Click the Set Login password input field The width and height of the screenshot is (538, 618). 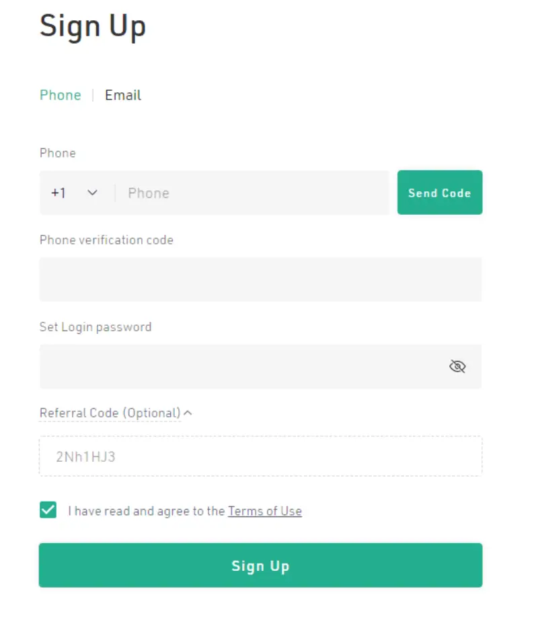[260, 366]
